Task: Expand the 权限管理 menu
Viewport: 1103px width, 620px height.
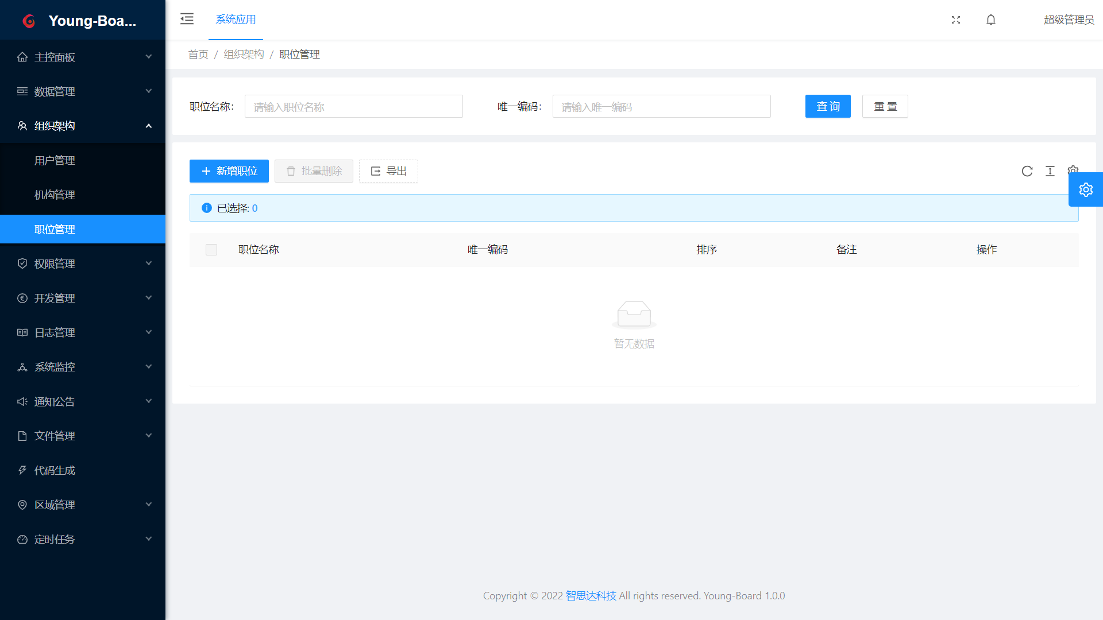Action: click(83, 263)
